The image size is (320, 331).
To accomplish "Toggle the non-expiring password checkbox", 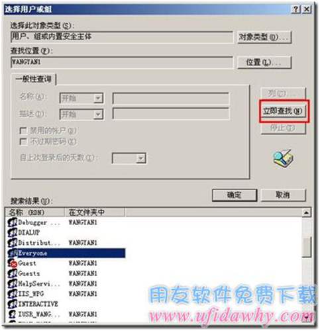I will coord(23,141).
